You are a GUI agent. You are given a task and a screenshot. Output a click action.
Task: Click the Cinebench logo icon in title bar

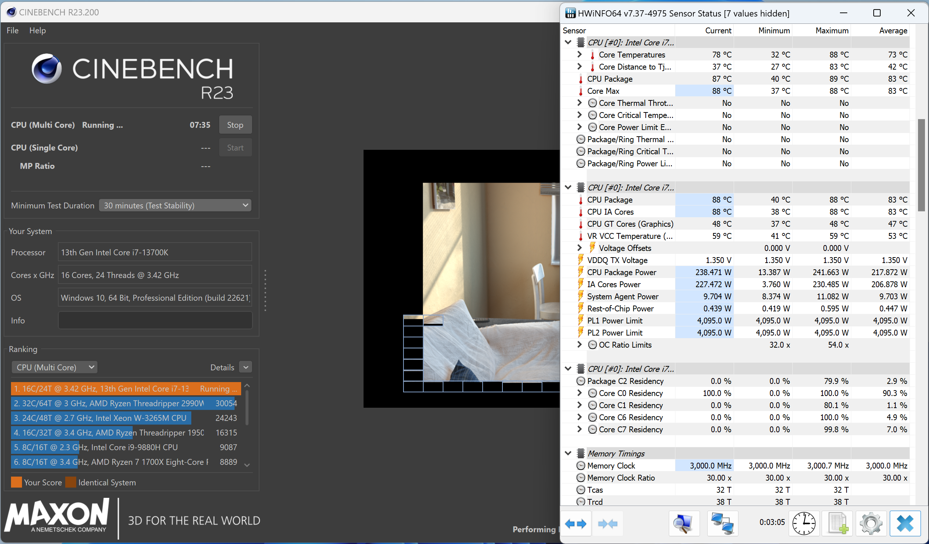(11, 12)
